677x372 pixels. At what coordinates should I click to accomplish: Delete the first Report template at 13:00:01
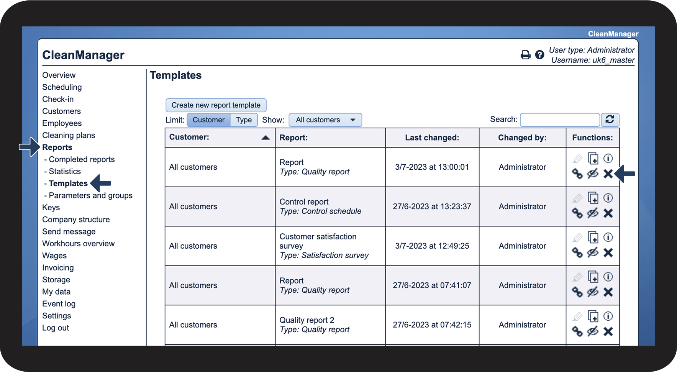[x=608, y=174]
